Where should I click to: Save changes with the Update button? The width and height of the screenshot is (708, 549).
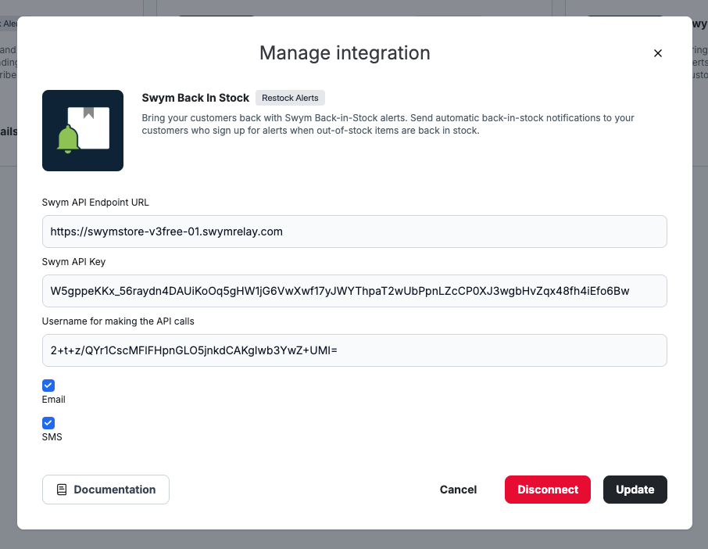coord(635,490)
